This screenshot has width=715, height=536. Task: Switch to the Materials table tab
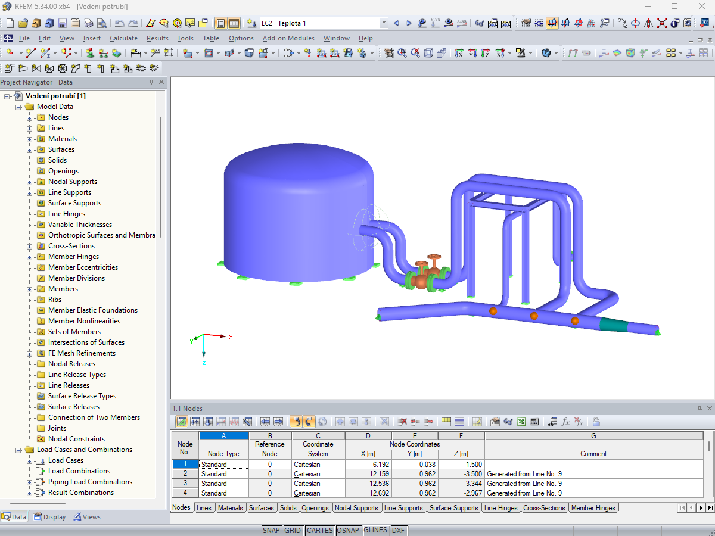coord(232,508)
